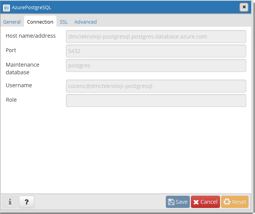Open the SSL tab
The image size is (255, 214).
pyautogui.click(x=64, y=22)
